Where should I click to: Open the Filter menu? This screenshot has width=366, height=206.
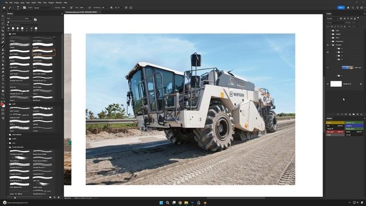point(39,2)
